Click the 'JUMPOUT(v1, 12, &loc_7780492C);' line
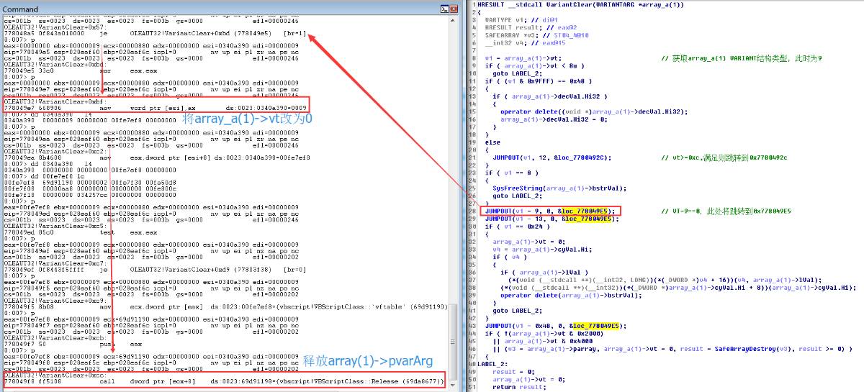This screenshot has height=392, width=864. click(x=552, y=156)
